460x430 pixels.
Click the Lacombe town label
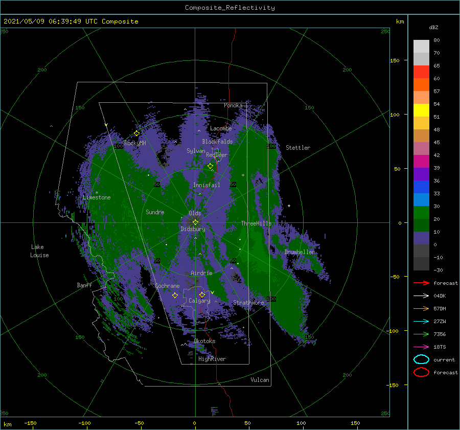[221, 128]
